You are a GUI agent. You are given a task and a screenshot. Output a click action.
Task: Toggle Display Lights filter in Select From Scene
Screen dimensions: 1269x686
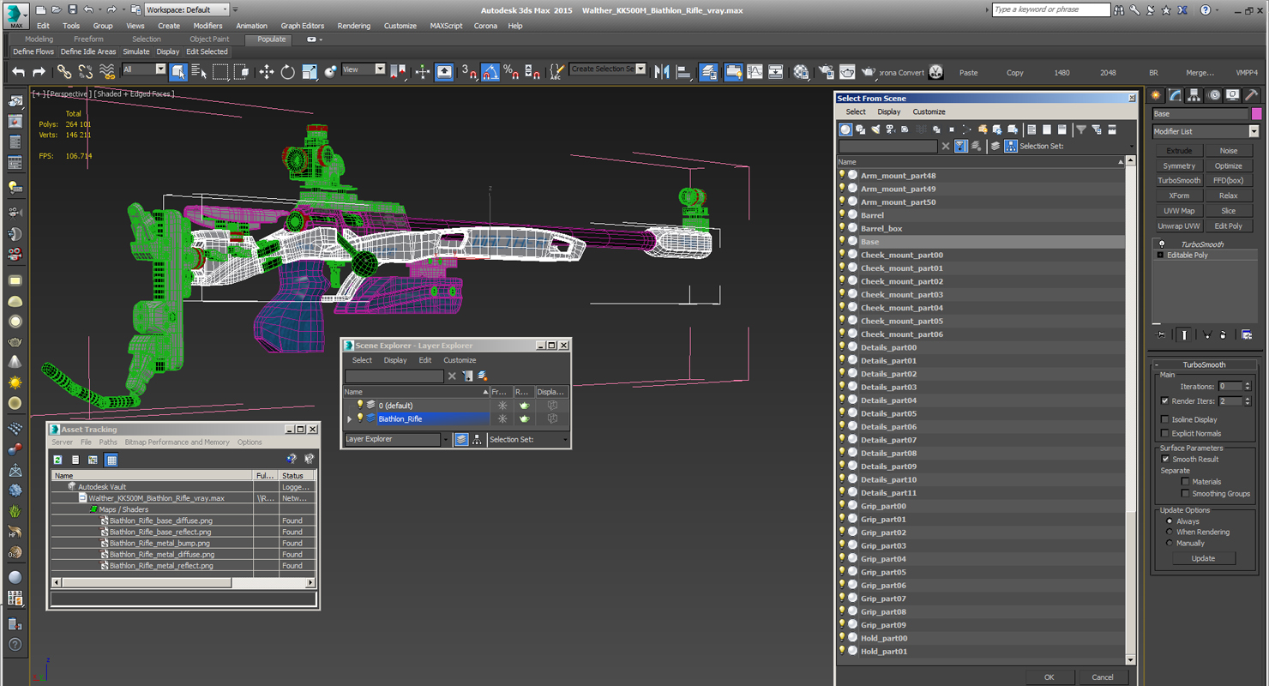[875, 129]
